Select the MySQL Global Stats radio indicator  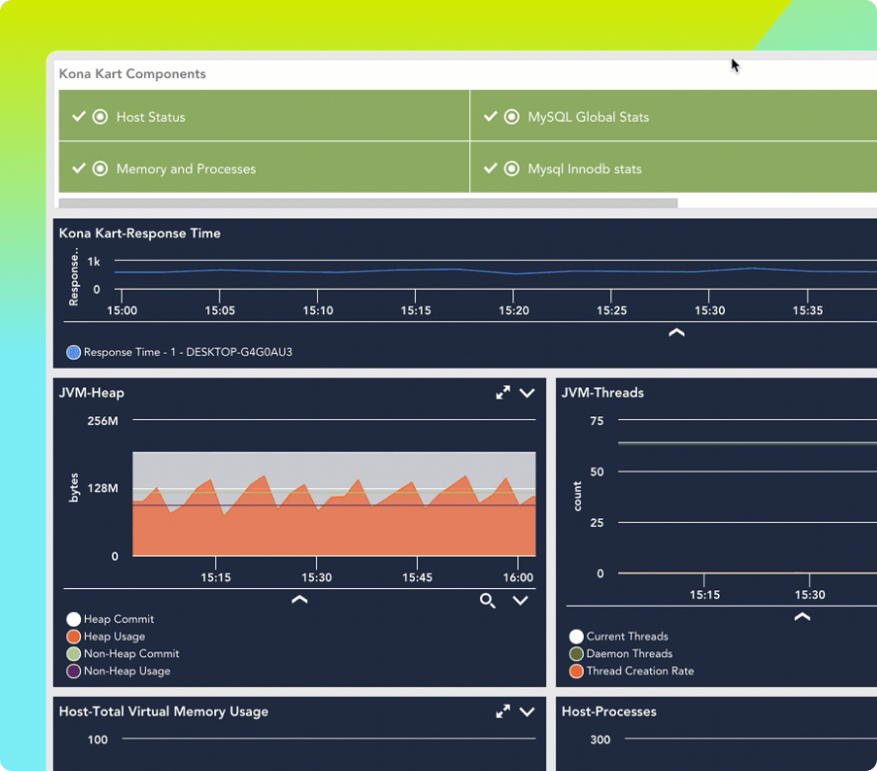click(512, 117)
